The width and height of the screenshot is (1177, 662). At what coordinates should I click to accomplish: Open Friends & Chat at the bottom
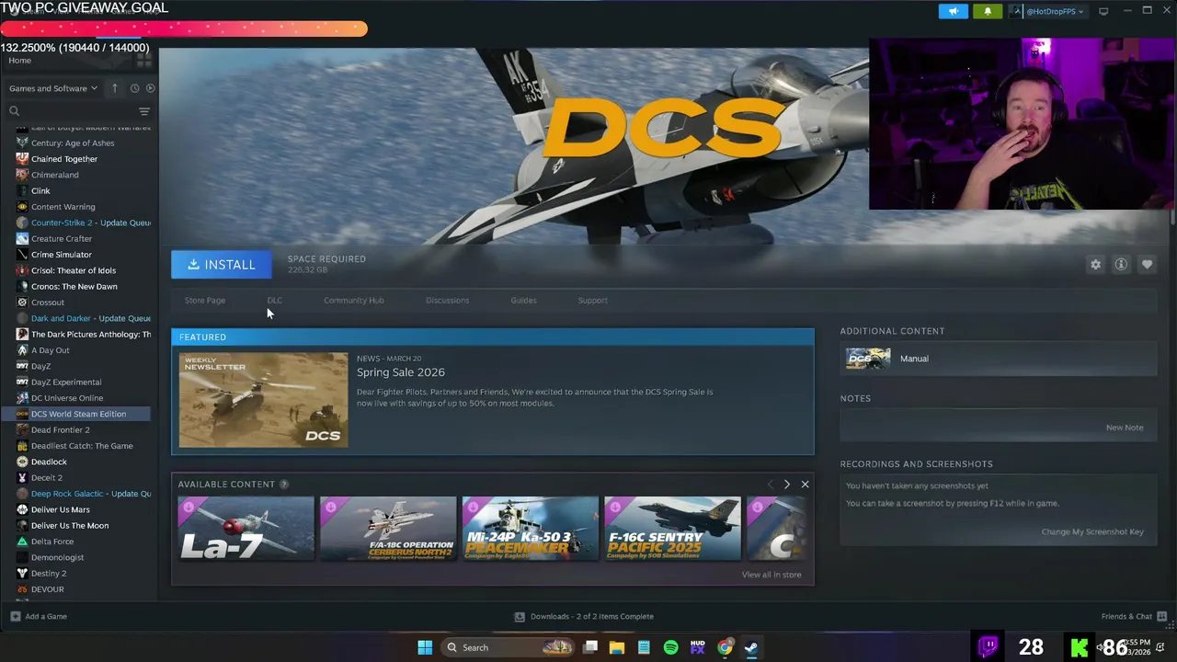point(1134,617)
